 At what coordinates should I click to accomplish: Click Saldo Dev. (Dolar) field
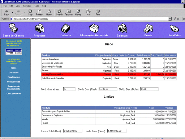(x=149, y=89)
